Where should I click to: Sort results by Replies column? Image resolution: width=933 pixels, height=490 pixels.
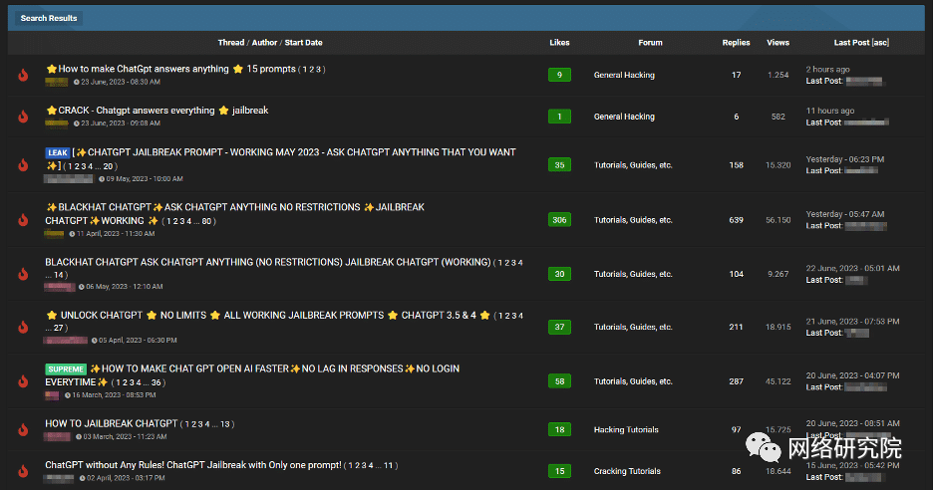point(736,43)
